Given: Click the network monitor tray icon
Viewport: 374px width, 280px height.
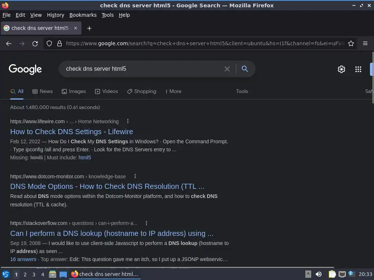Looking at the screenshot, I should [x=342, y=275].
